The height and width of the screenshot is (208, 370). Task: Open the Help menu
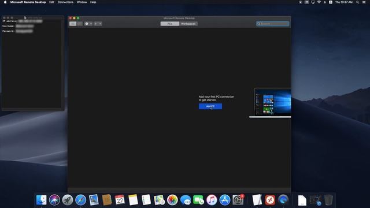[x=93, y=2]
